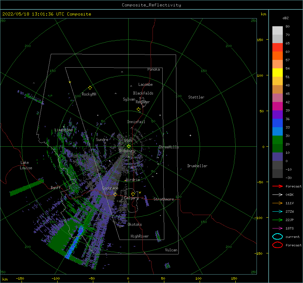Click the Calgary city label
The image size is (303, 283).
(131, 198)
